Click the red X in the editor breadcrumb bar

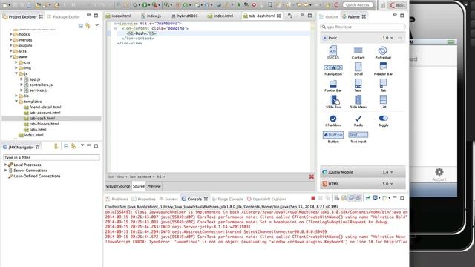coord(312,177)
